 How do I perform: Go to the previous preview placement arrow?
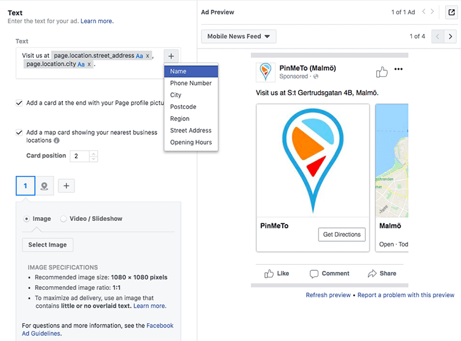[x=438, y=36]
